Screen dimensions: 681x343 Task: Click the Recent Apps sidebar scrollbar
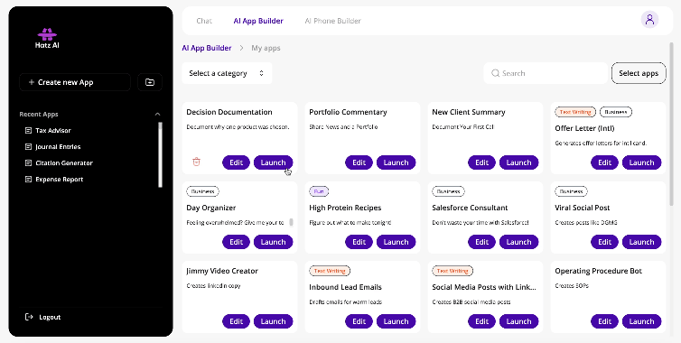tap(160, 154)
